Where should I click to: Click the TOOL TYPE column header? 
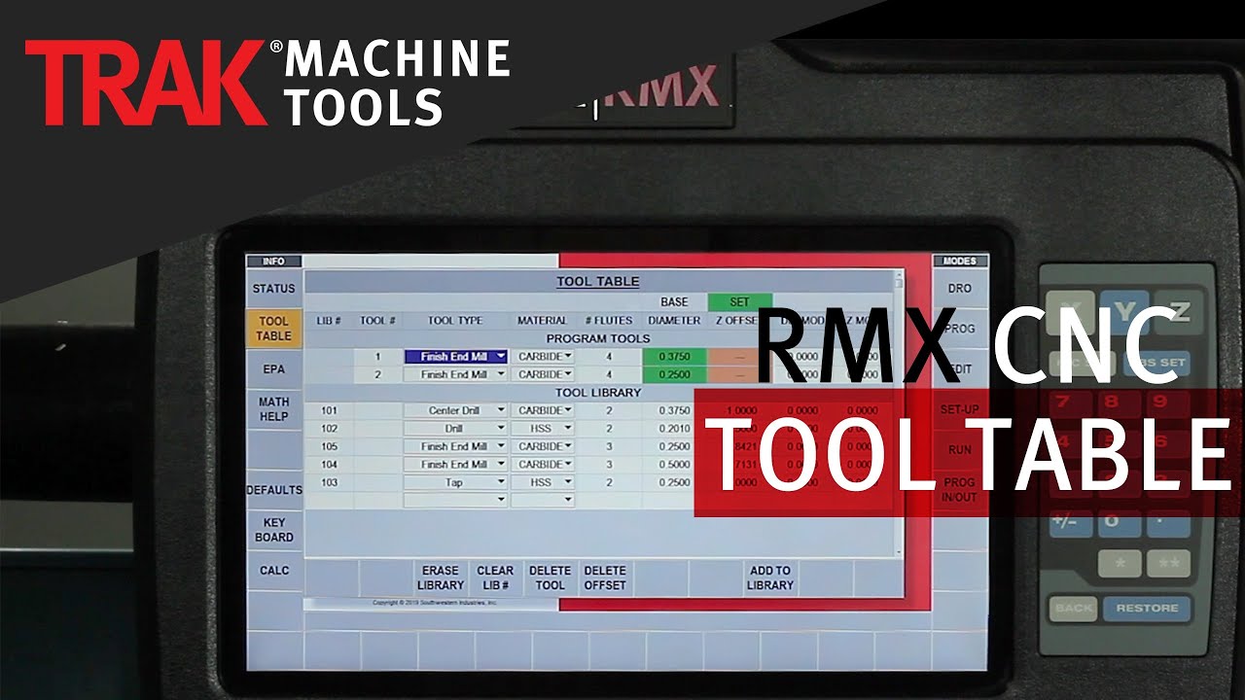(x=455, y=320)
